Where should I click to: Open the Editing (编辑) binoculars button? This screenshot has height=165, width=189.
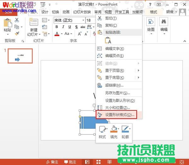click(x=164, y=26)
